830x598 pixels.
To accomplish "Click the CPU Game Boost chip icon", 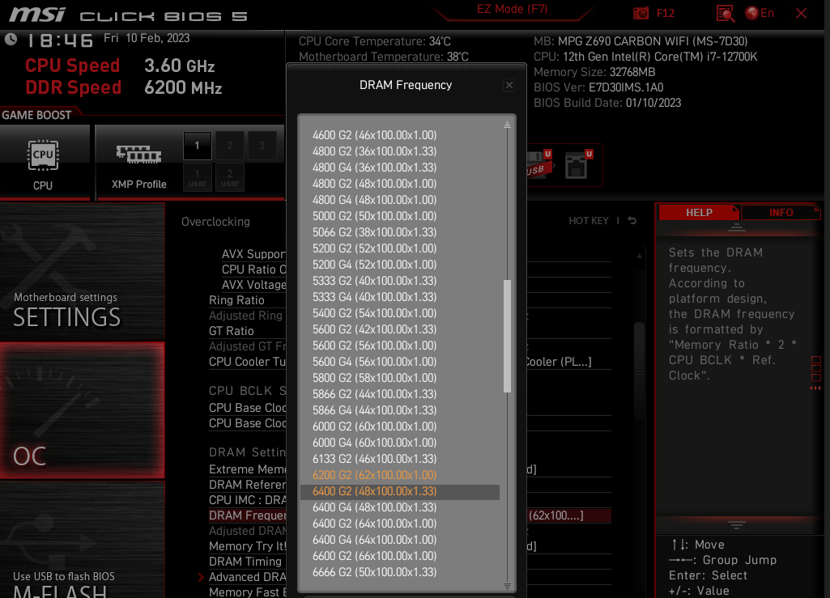I will (x=43, y=155).
